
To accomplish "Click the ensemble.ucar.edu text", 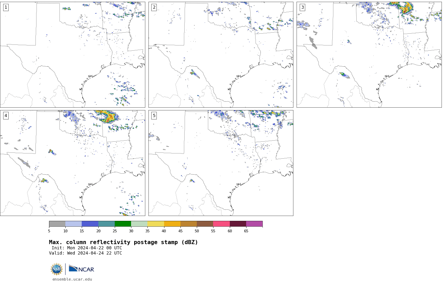I will [72, 279].
